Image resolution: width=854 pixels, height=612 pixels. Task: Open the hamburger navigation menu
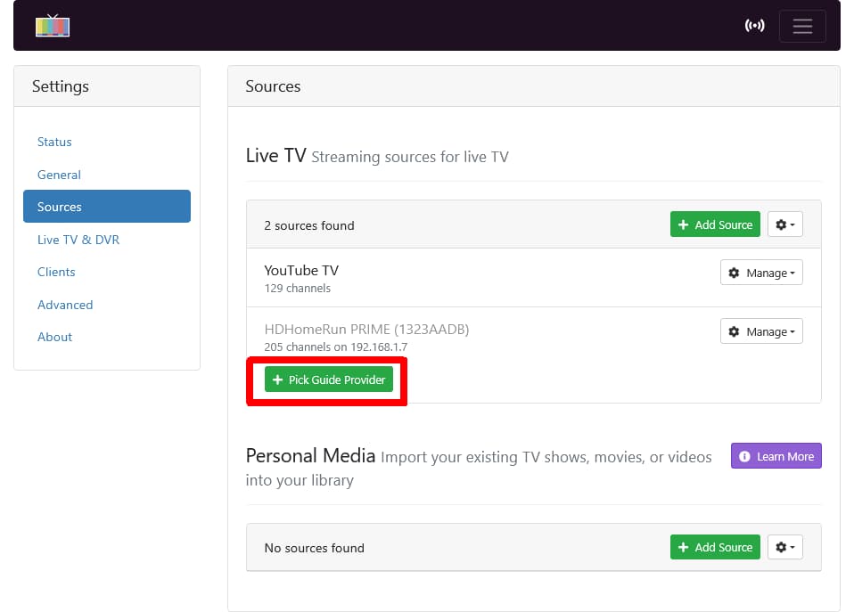801,26
